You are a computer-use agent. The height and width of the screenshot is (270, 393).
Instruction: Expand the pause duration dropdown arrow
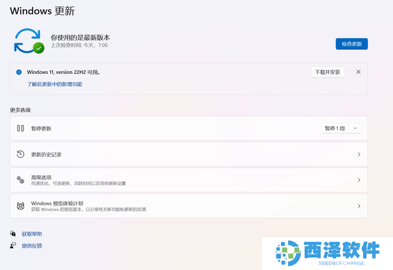pos(355,128)
